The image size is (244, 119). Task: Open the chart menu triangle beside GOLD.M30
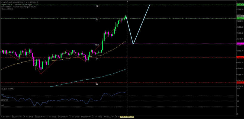[2, 2]
